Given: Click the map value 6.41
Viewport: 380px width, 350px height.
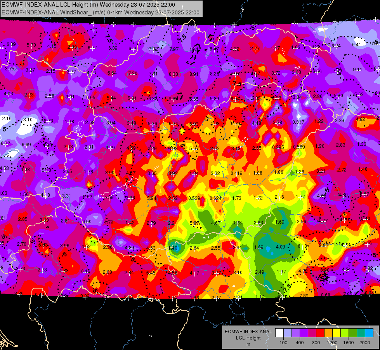Looking at the screenshot, I should coord(356,45).
